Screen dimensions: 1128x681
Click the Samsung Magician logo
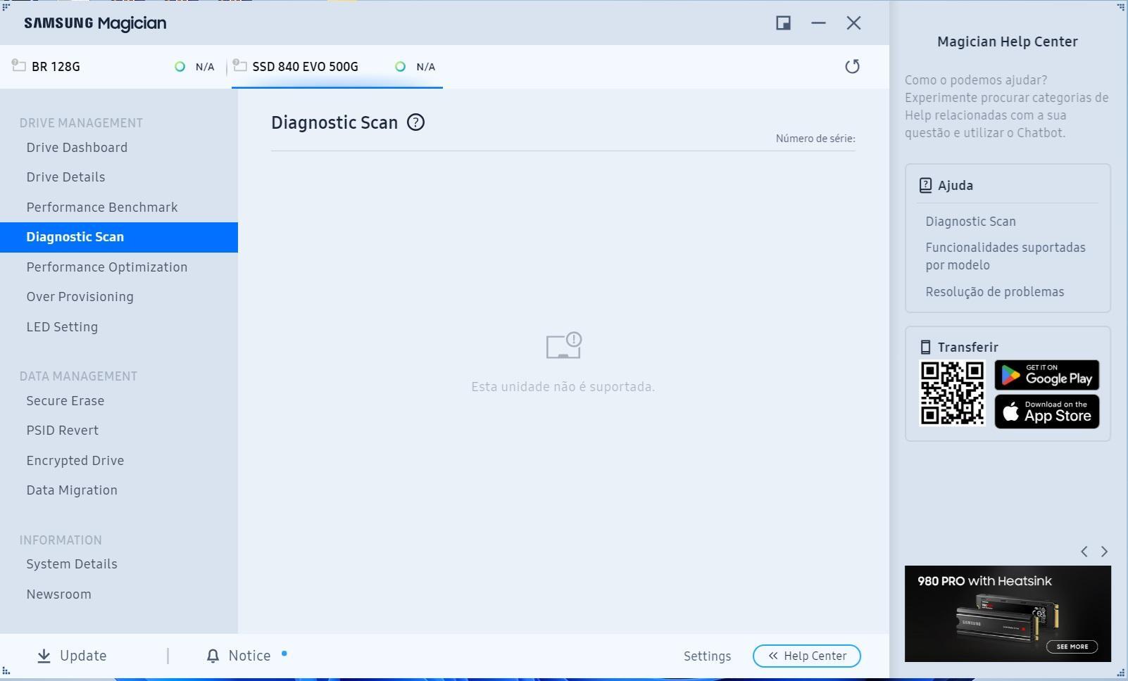95,23
